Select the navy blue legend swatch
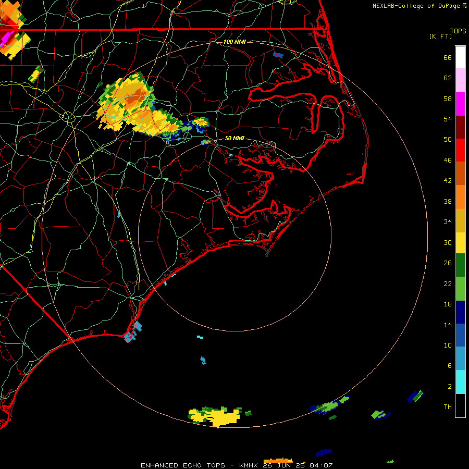The width and height of the screenshot is (469, 469). 460,312
